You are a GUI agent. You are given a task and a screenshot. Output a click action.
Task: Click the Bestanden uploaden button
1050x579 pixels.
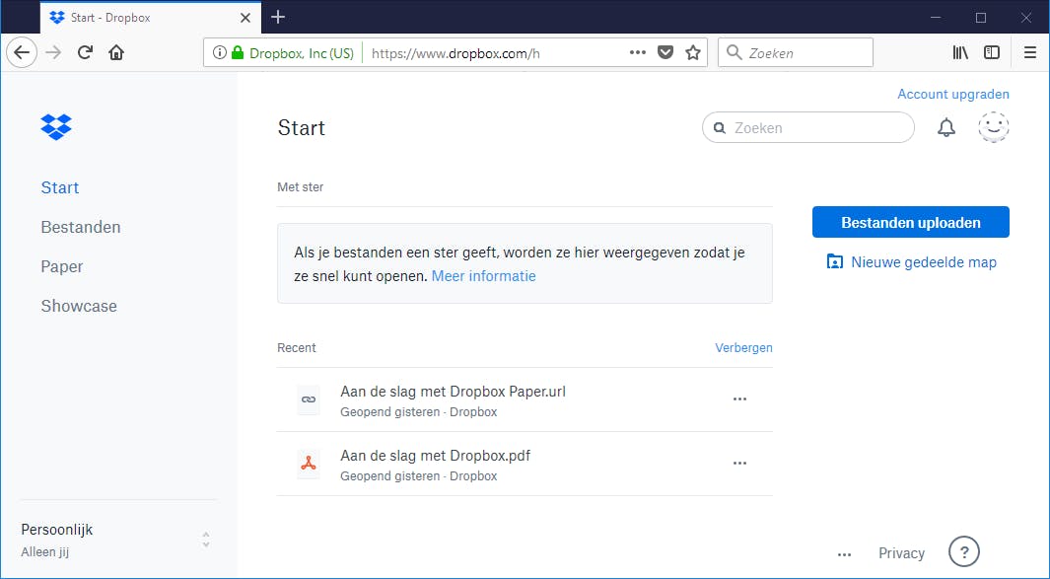(910, 222)
